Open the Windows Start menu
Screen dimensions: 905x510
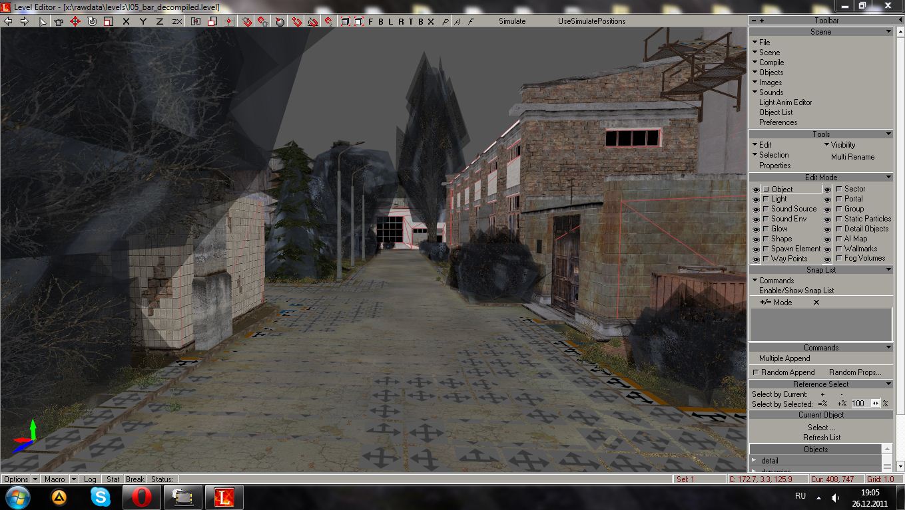(x=17, y=497)
